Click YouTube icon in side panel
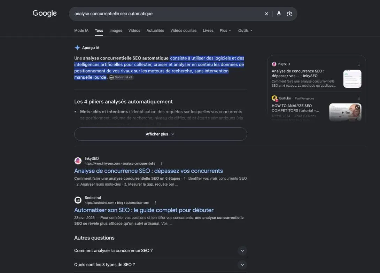 pyautogui.click(x=274, y=98)
